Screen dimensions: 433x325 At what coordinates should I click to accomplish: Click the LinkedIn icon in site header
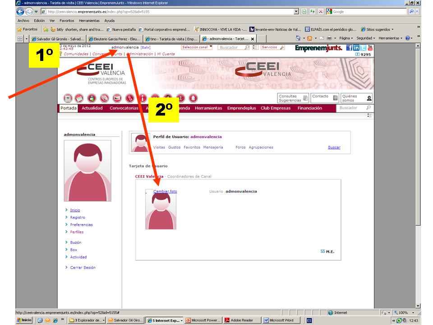(x=357, y=48)
